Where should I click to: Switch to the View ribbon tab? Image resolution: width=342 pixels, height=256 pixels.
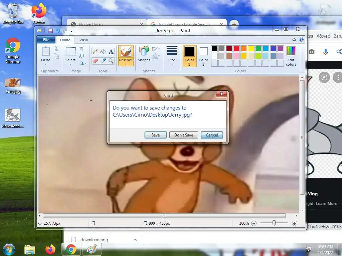click(x=83, y=40)
